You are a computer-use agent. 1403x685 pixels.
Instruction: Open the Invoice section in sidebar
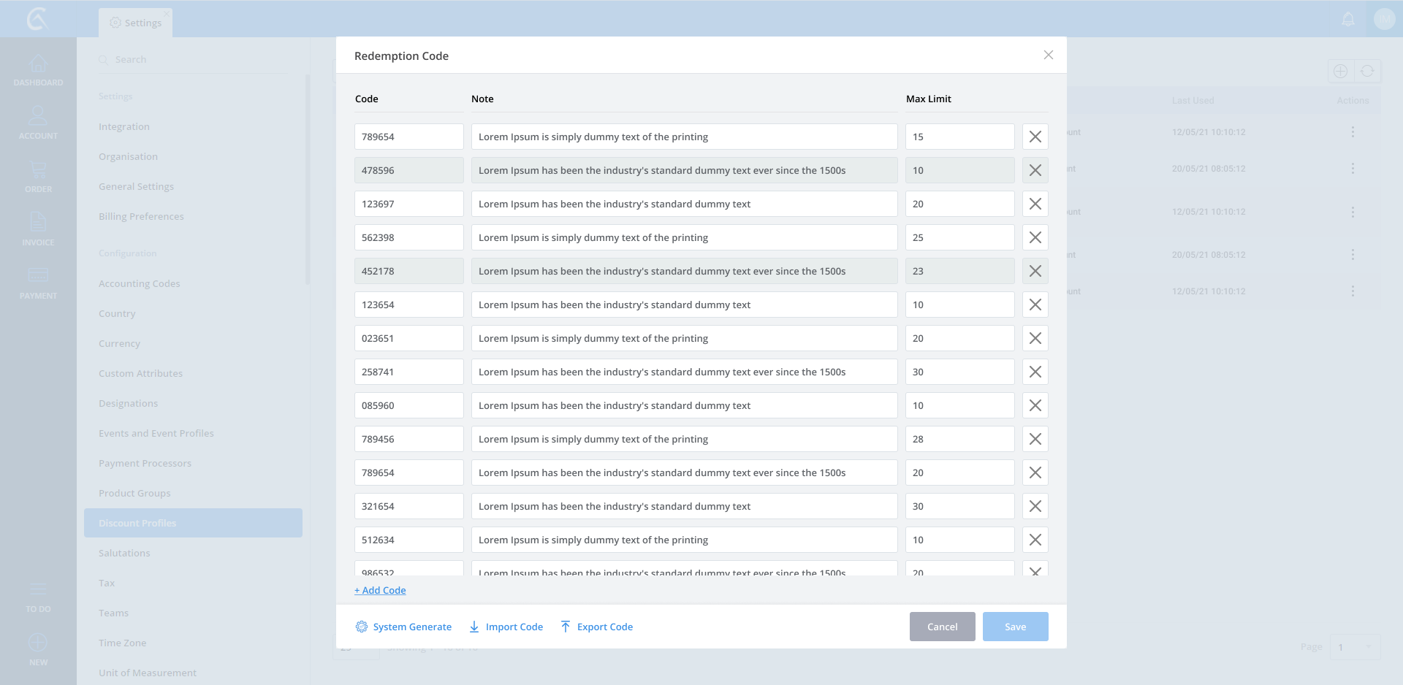38,229
